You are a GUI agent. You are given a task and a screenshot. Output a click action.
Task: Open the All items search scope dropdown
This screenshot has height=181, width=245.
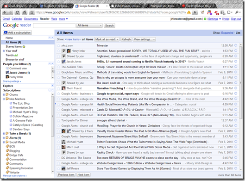89,25
